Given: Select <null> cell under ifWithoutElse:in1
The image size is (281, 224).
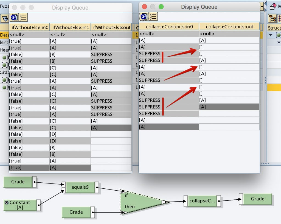Looking at the screenshot, I should tap(70, 35).
